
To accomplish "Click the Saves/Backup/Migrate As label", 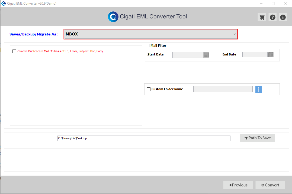I will click(34, 34).
